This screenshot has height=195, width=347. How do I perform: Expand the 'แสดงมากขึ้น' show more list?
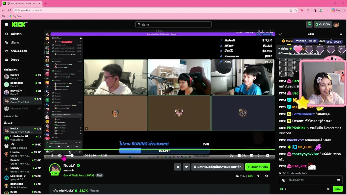[11, 116]
